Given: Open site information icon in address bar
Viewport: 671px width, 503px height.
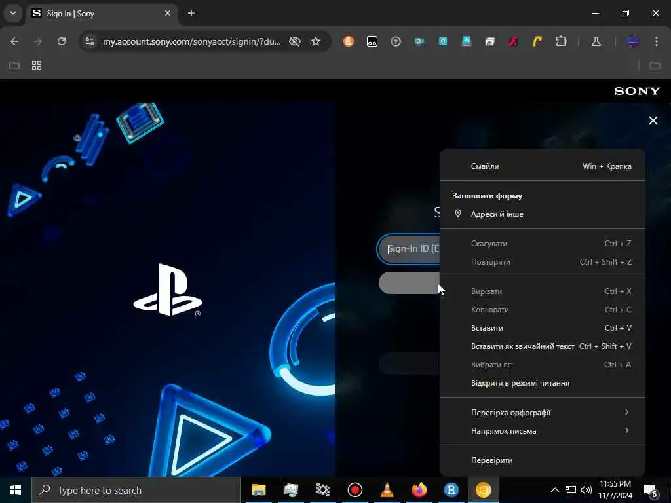Looking at the screenshot, I should [89, 41].
